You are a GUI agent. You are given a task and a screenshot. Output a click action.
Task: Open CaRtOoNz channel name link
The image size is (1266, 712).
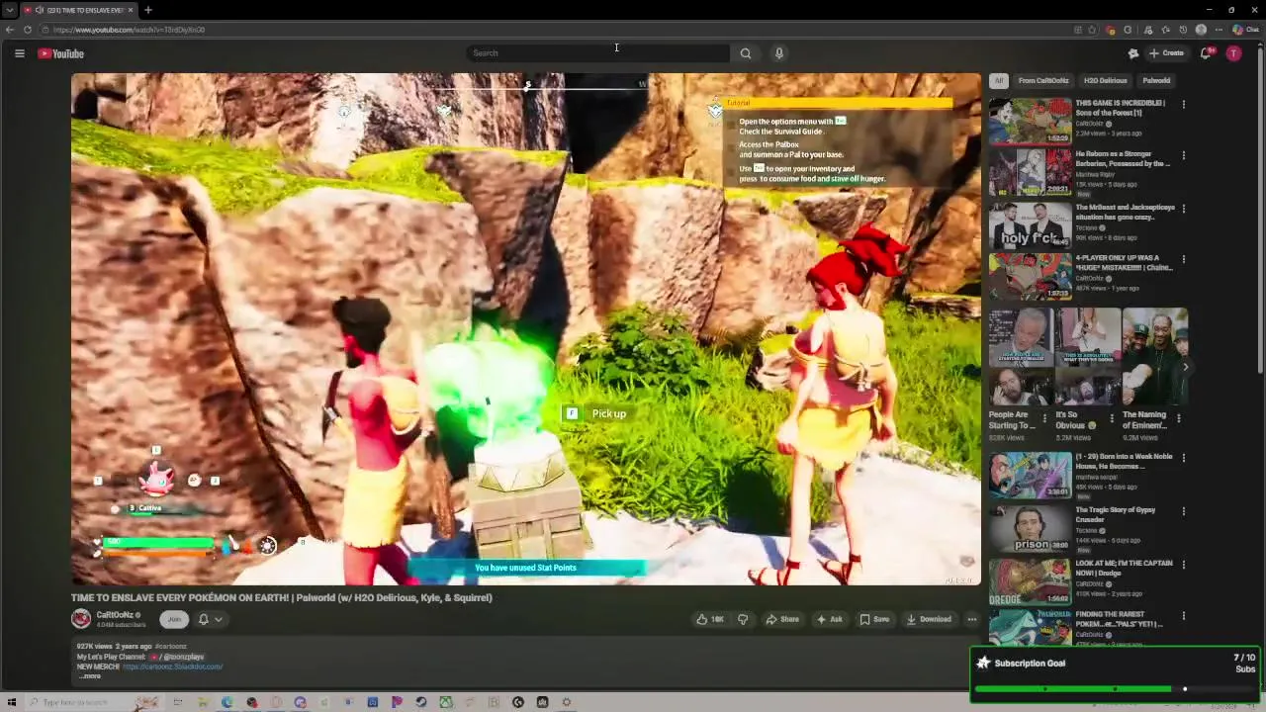[115, 615]
